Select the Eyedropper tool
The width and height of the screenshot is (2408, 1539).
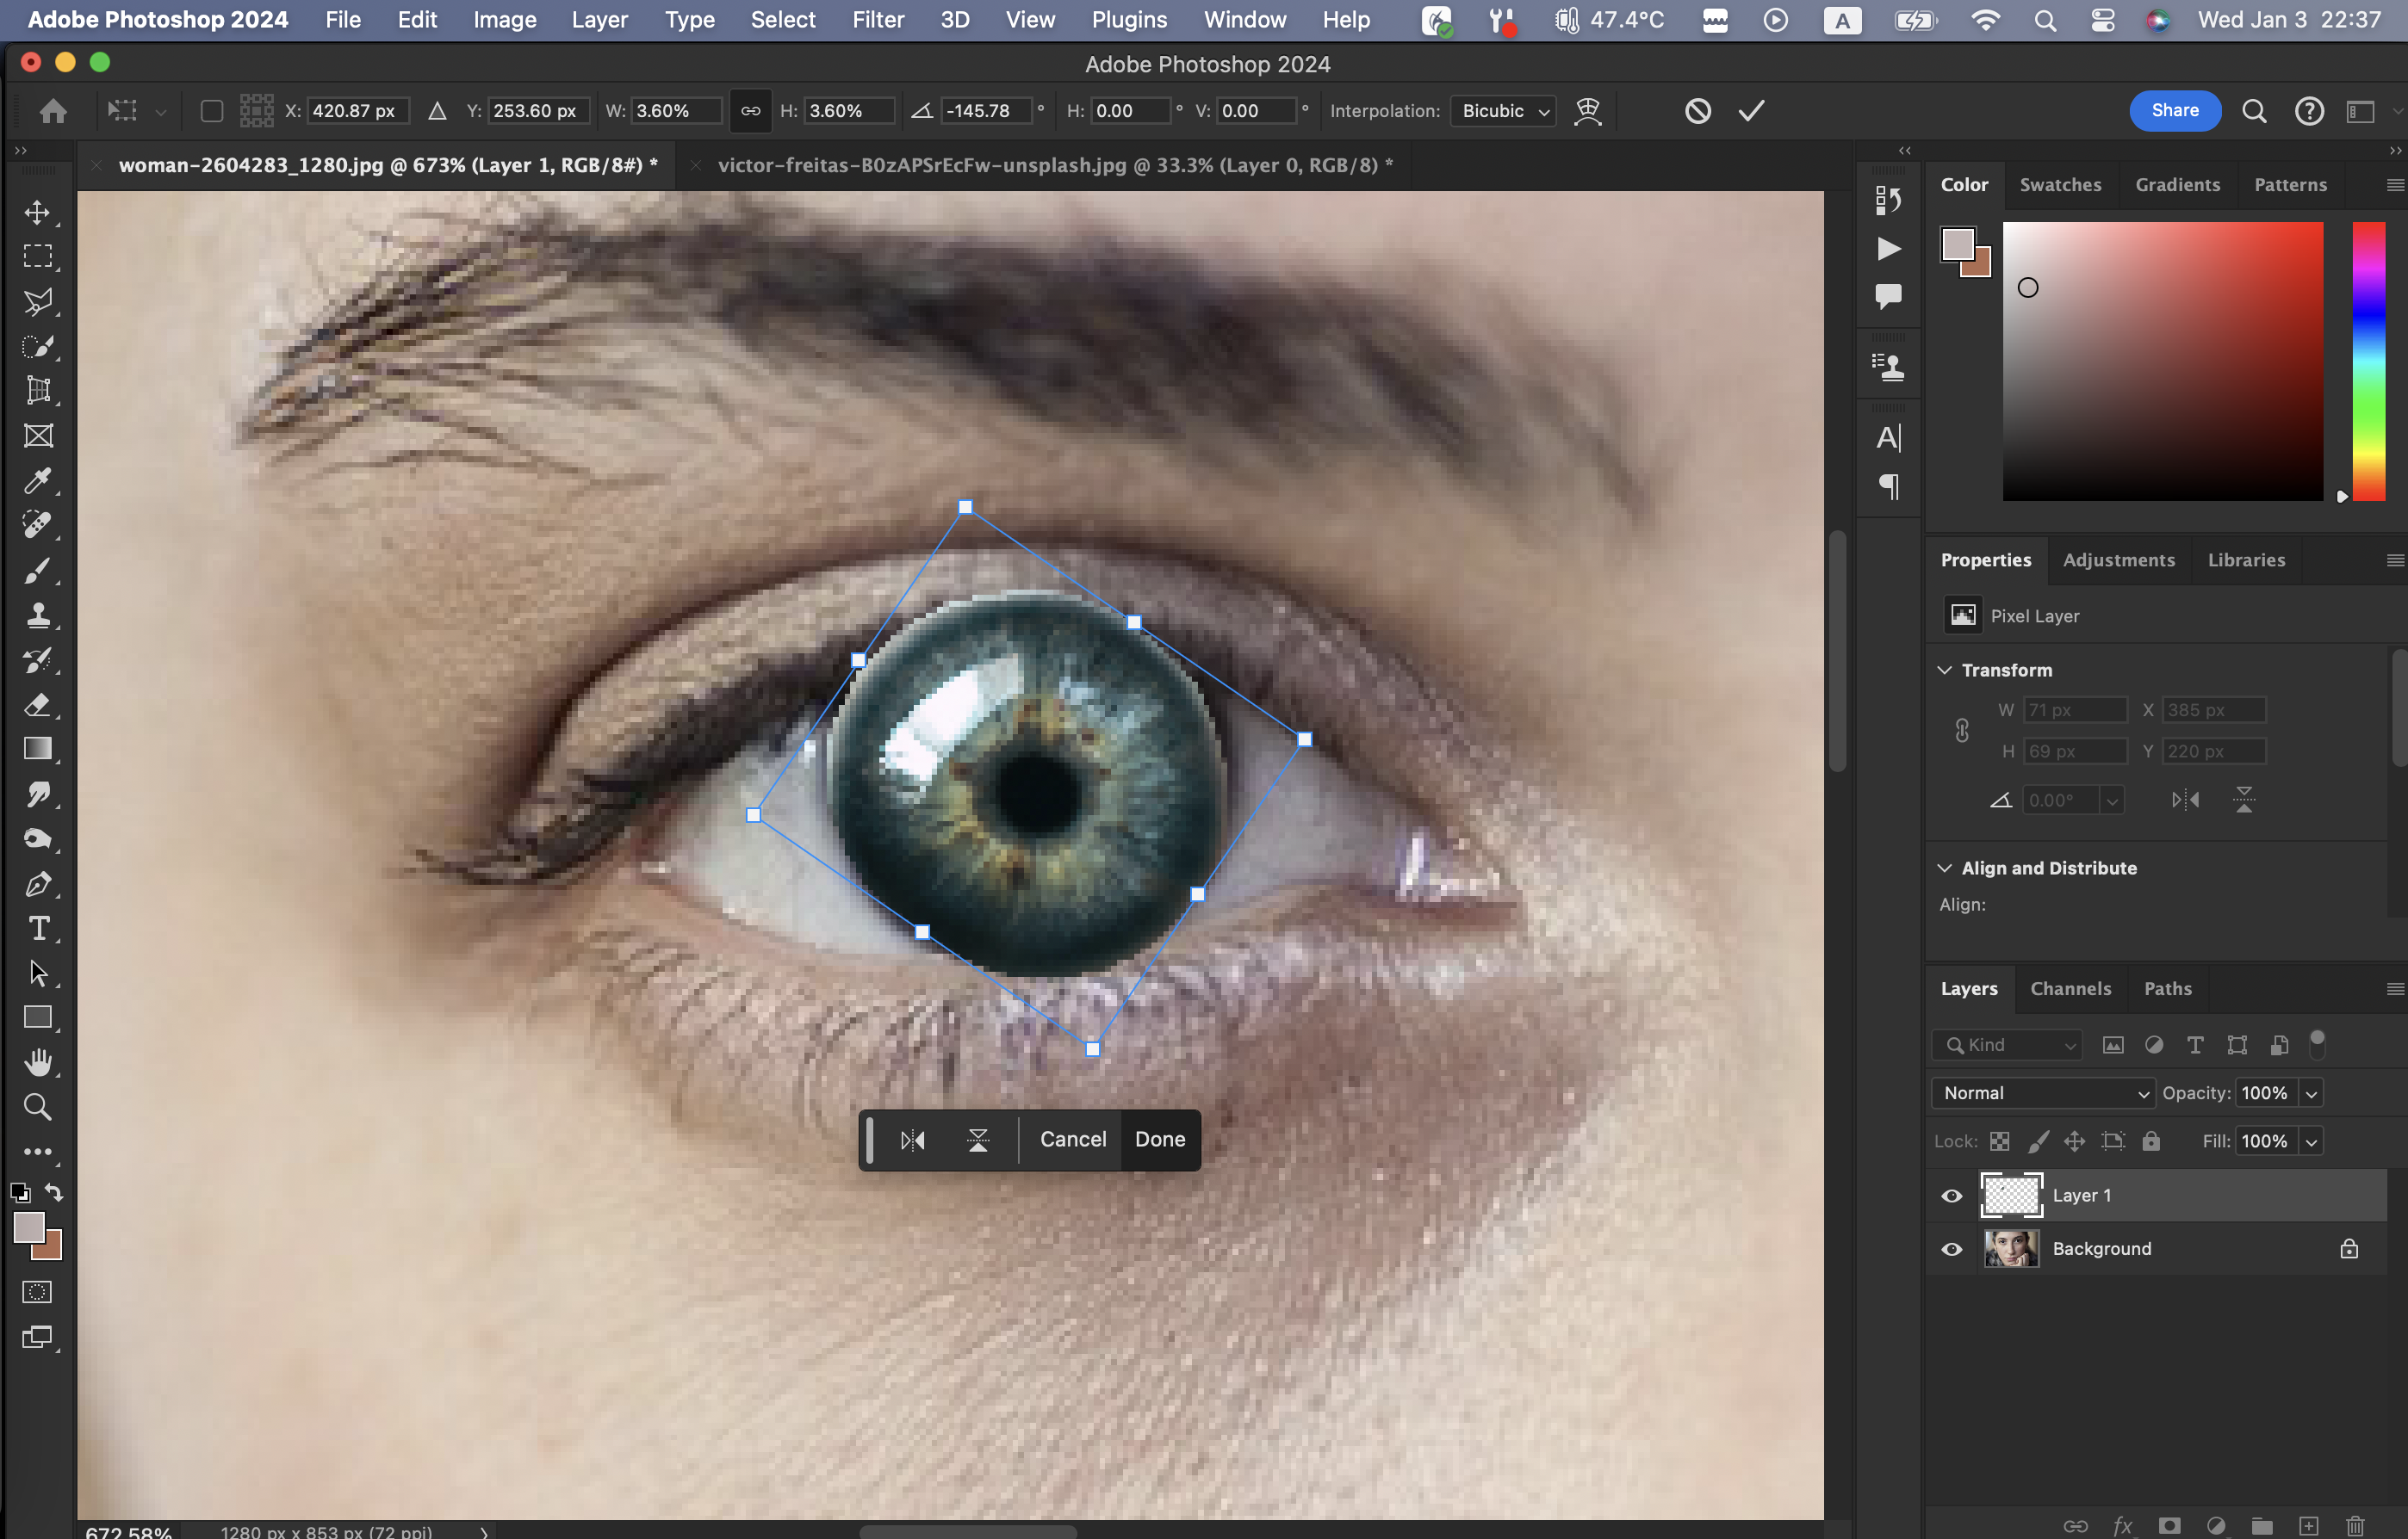pyautogui.click(x=38, y=480)
